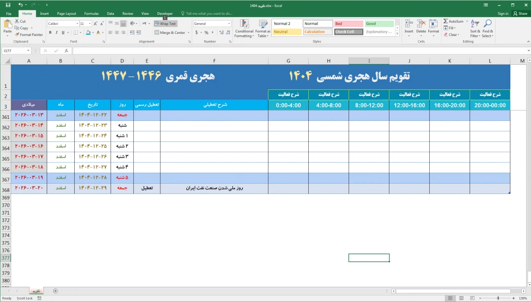Viewport: 531px width, 302px height.
Task: Increase cell indent
Action: point(139,32)
